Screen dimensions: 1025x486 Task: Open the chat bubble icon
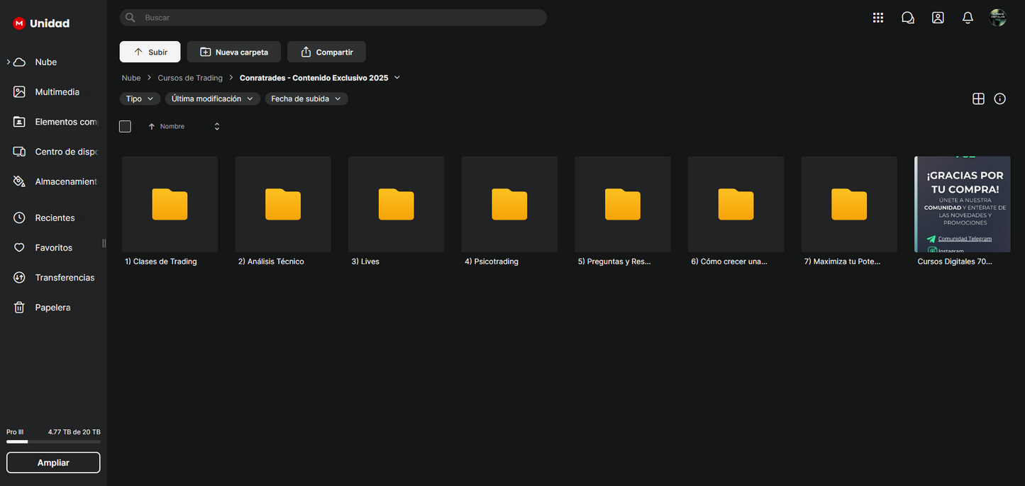pos(907,18)
